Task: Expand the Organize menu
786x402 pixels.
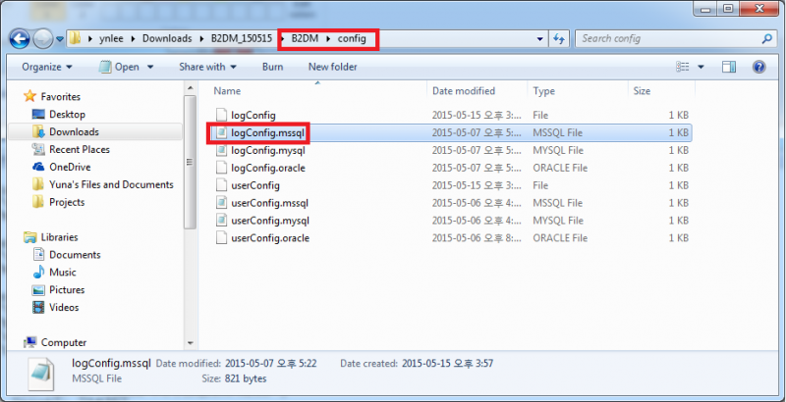Action: 46,67
